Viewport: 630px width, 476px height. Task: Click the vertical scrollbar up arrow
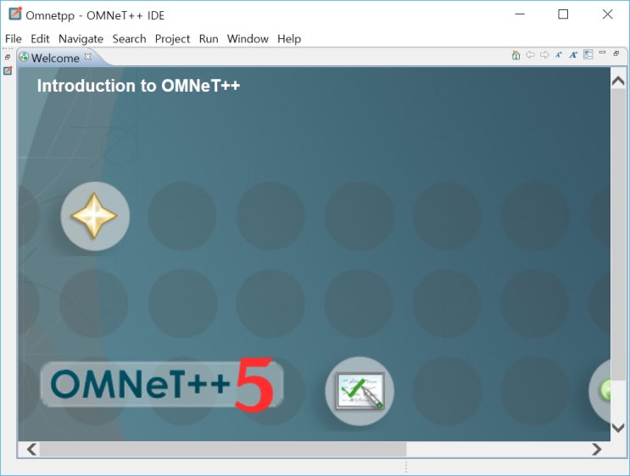(x=618, y=81)
